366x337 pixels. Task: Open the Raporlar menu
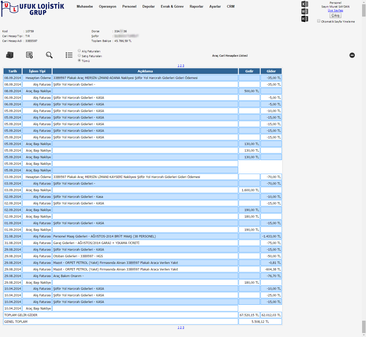click(x=196, y=6)
